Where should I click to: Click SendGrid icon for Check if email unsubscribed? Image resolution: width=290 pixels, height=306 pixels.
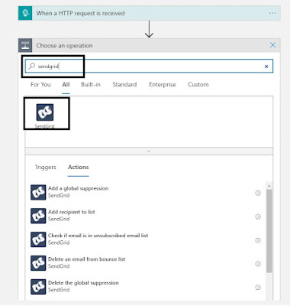38,239
